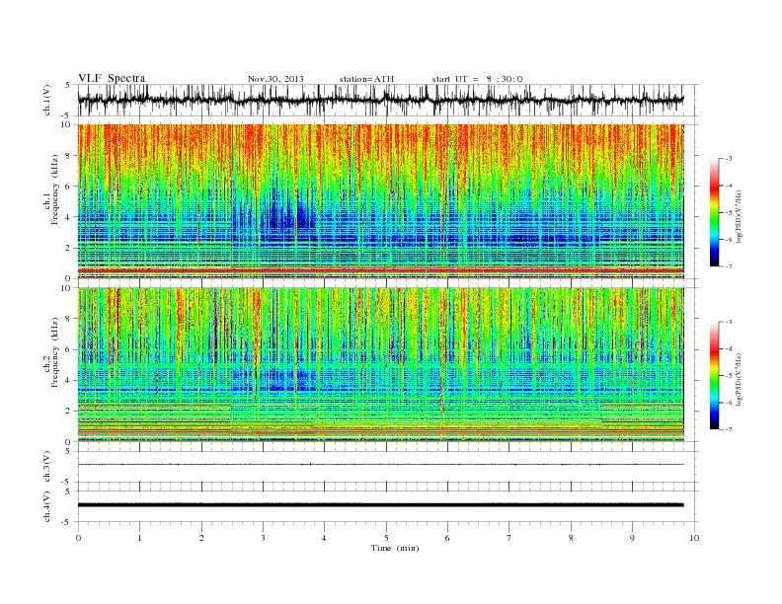The image size is (782, 604).
Task: Click the time axis tick label "5"
Action: click(x=386, y=538)
